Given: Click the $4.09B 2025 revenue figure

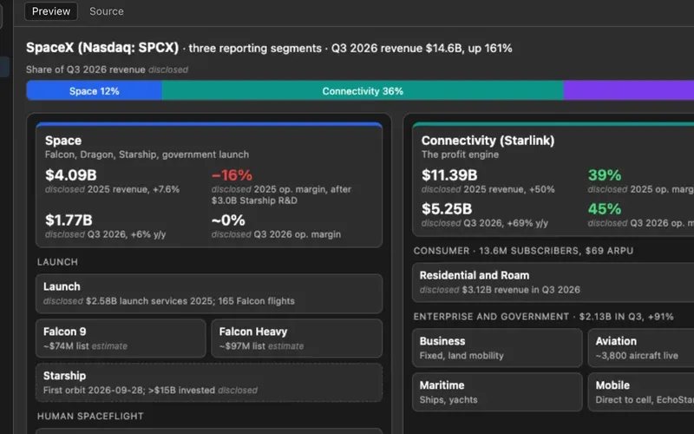Looking at the screenshot, I should [71, 175].
